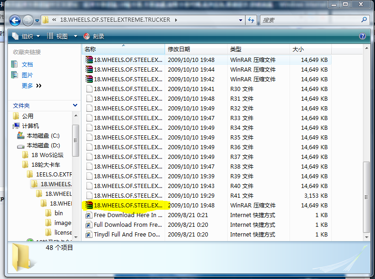Select the highlighted WinRAR archive icon
Image resolution: width=375 pixels, height=279 pixels.
(x=89, y=205)
